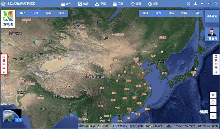
Task: Click the exclamation info icon in title bar
Action: [x=189, y=4]
